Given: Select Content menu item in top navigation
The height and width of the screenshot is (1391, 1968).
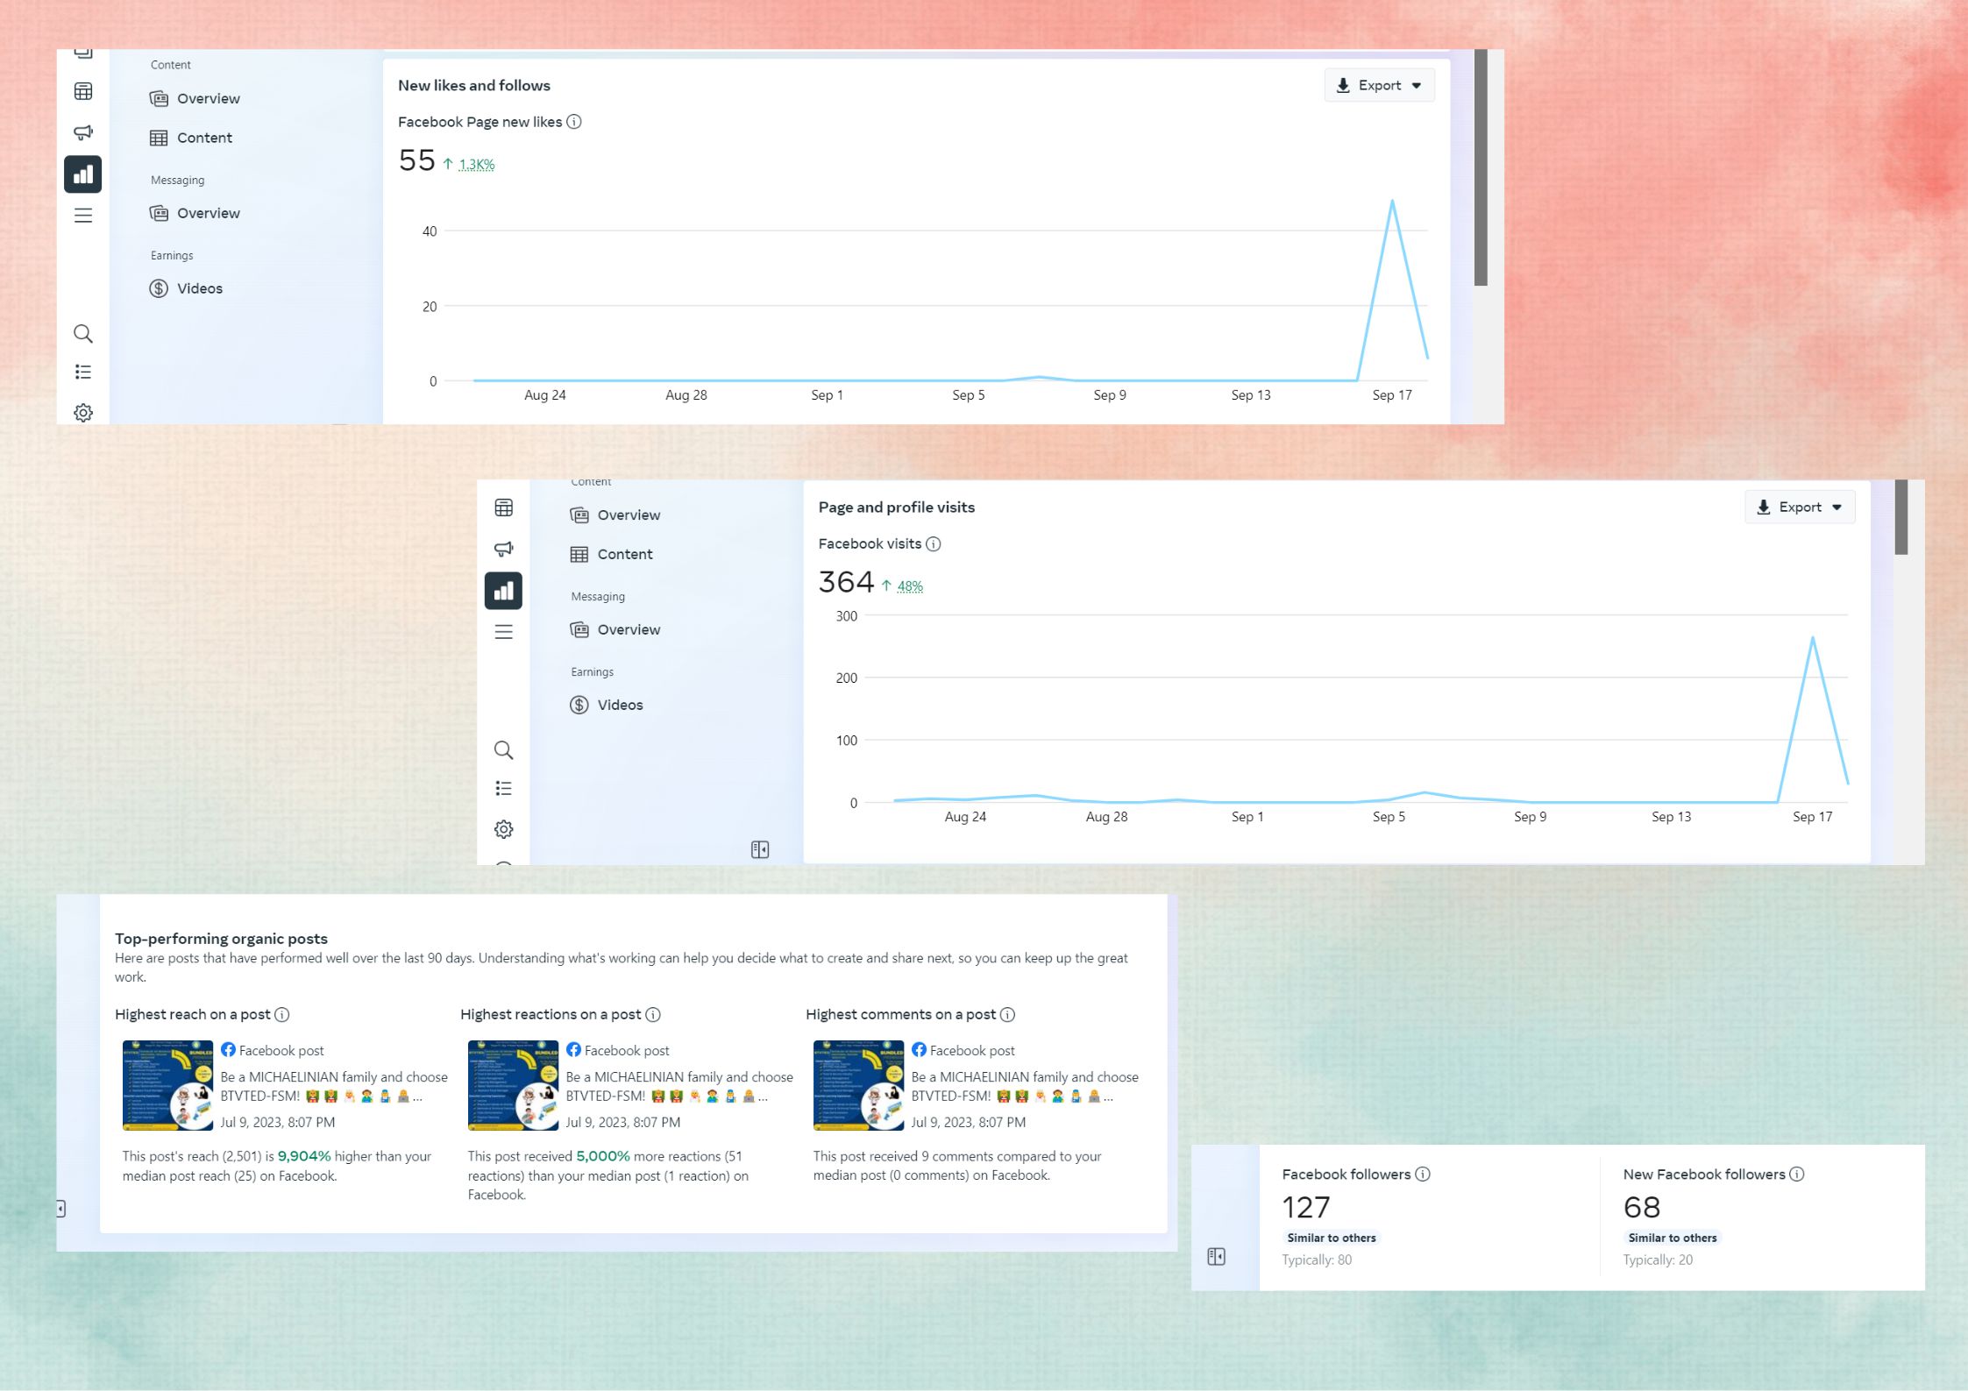Looking at the screenshot, I should pos(203,138).
